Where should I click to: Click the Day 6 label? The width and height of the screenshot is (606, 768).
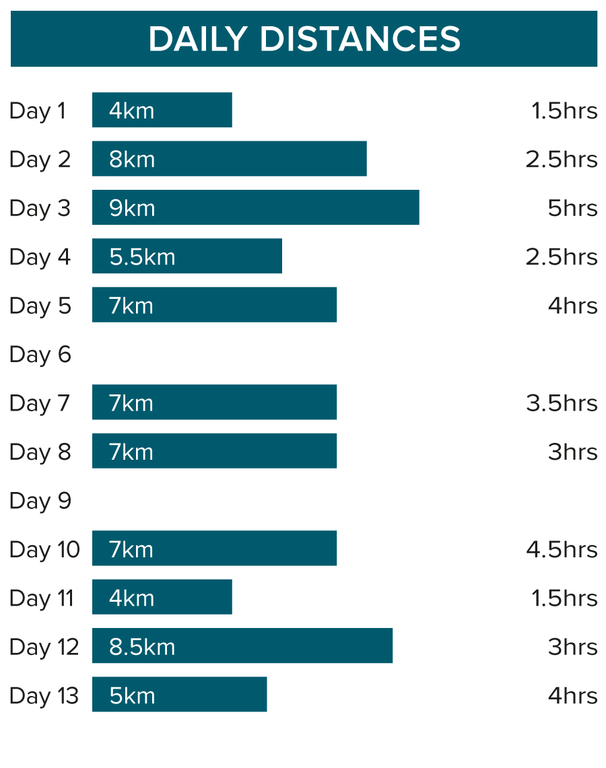click(x=40, y=355)
